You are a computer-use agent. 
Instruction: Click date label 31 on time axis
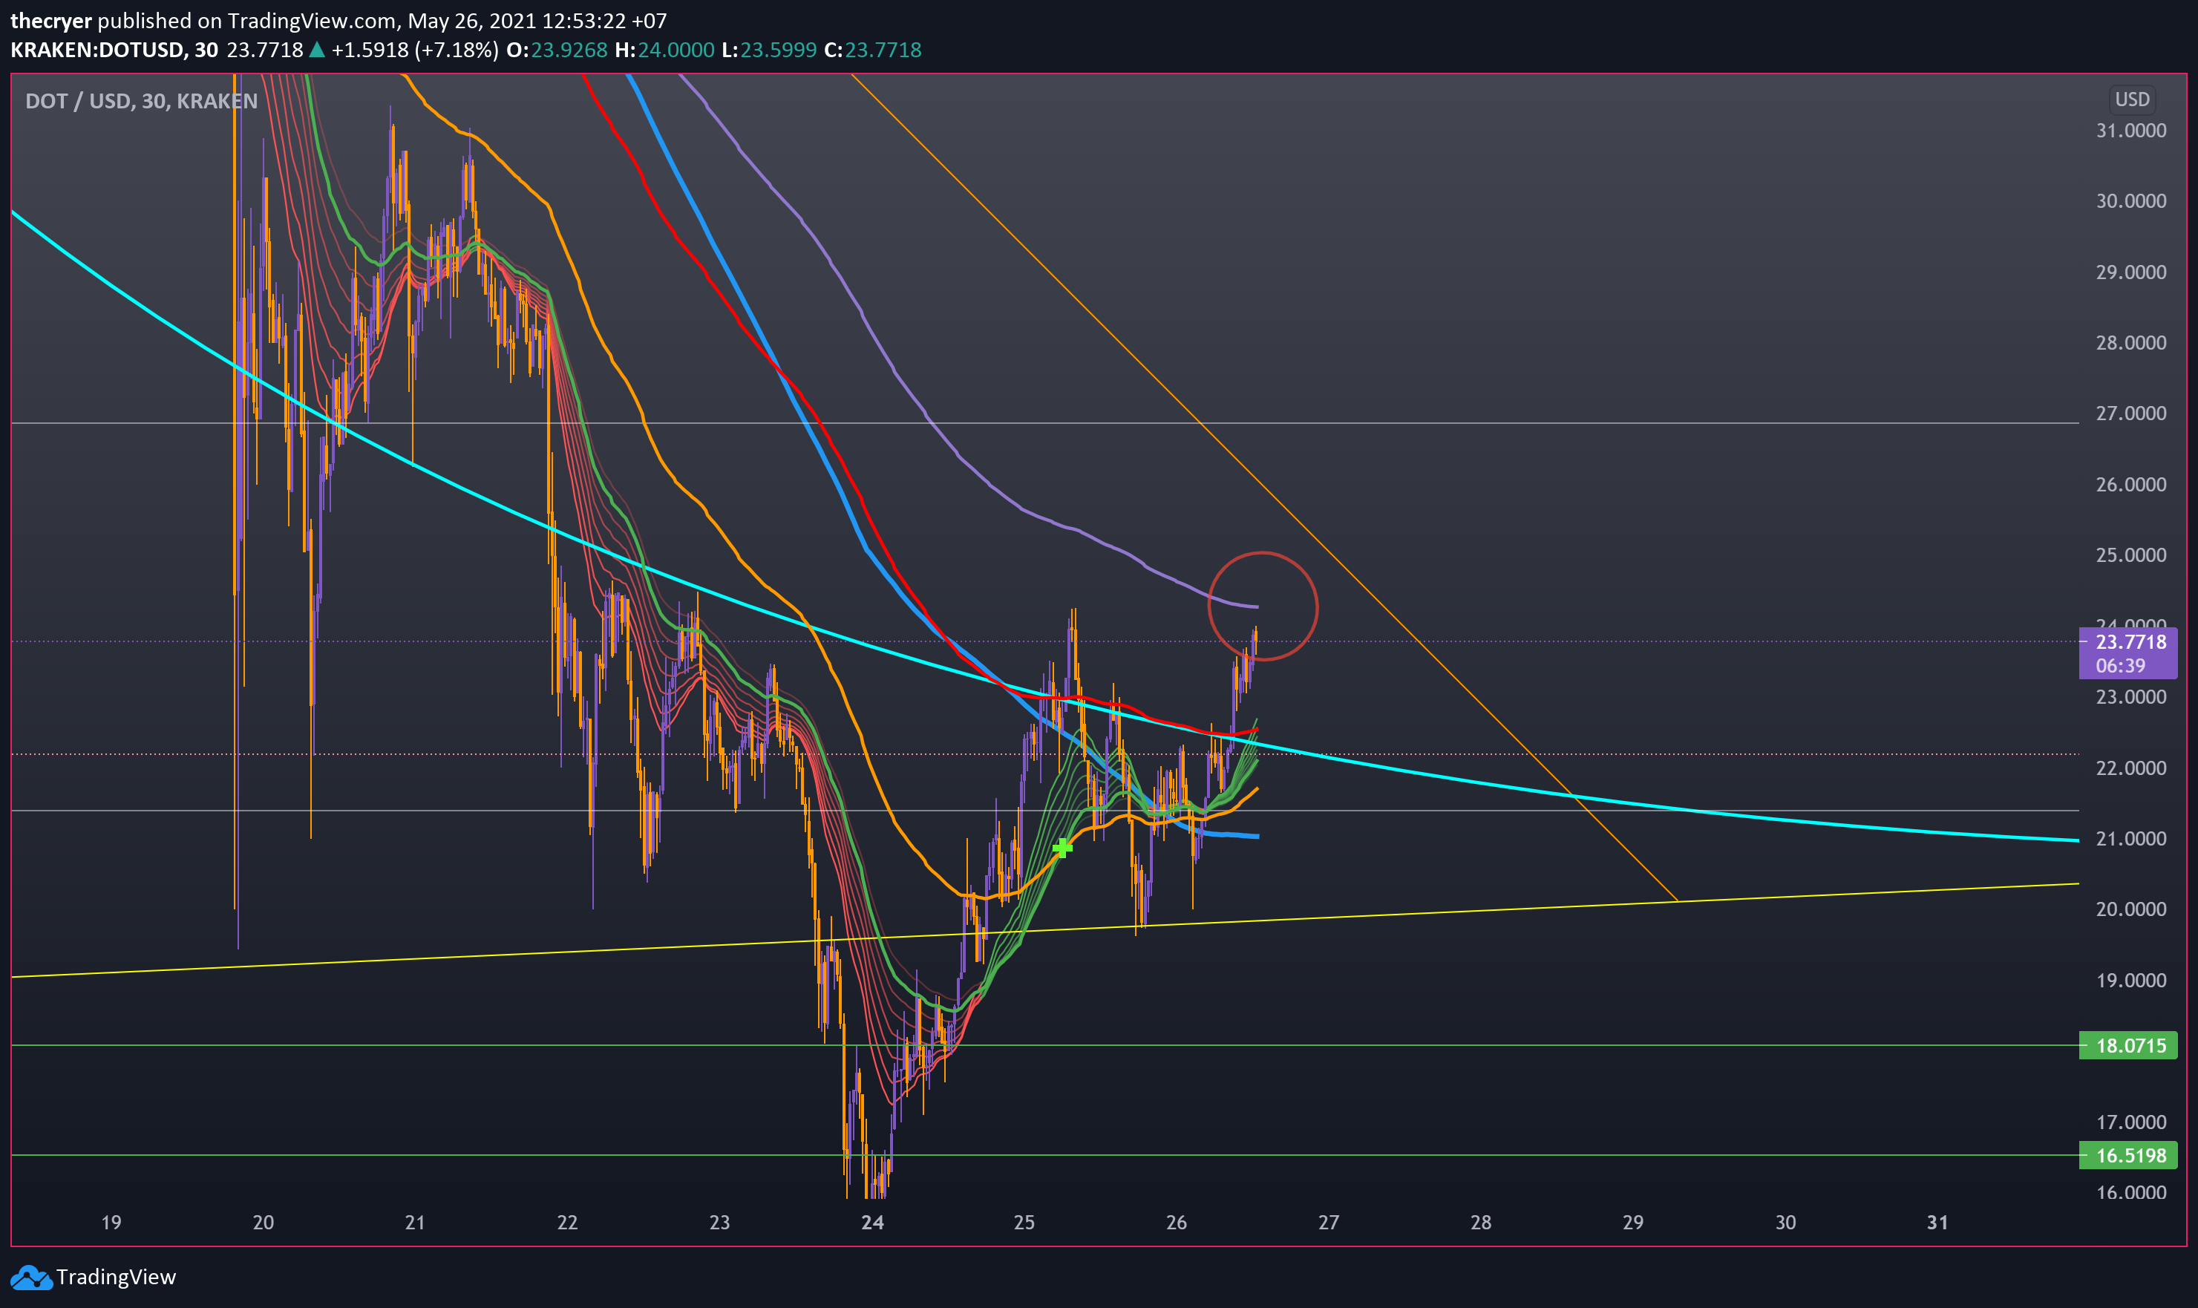pos(1937,1223)
